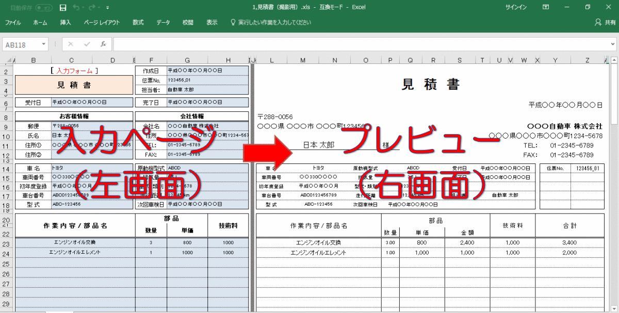This screenshot has height=313, width=619.
Task: Select the 表示 ribbon tab
Action: pyautogui.click(x=211, y=23)
